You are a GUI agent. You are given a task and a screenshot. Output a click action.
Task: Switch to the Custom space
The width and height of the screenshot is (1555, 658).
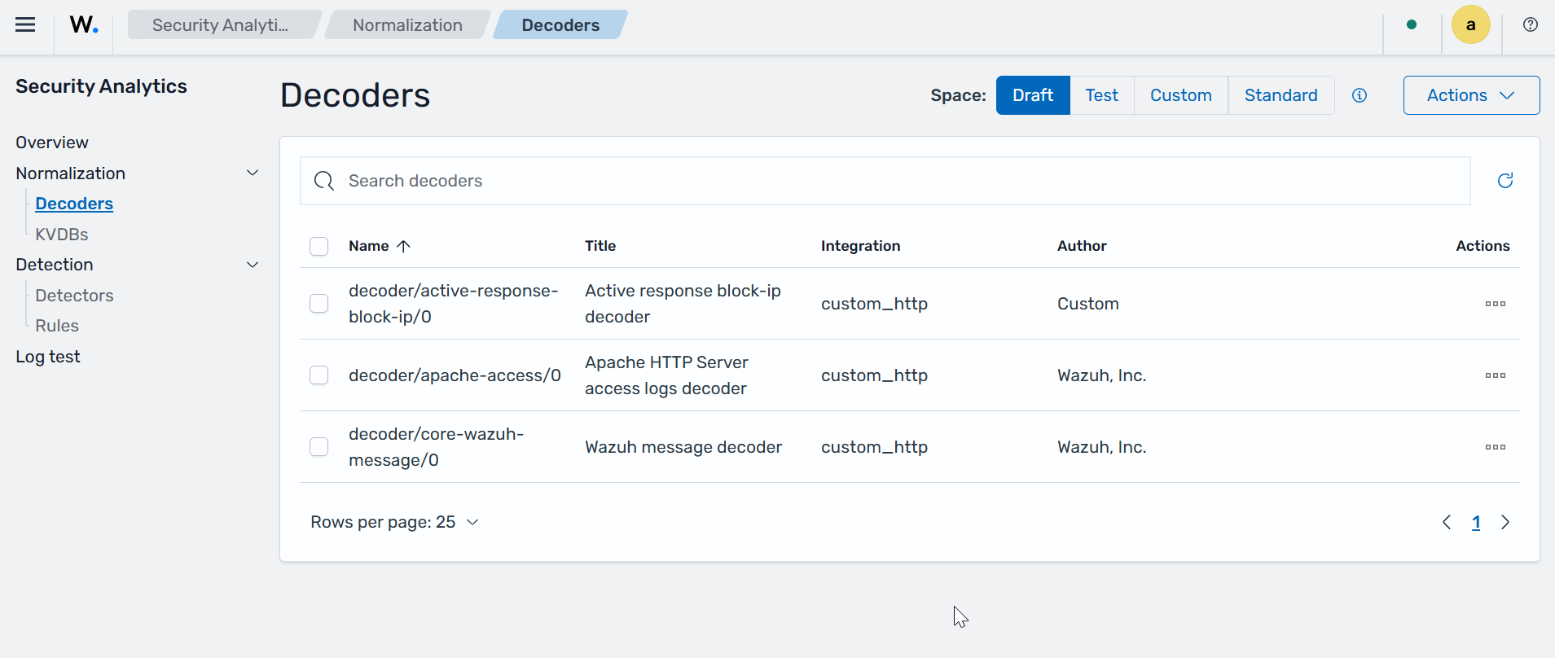tap(1181, 95)
